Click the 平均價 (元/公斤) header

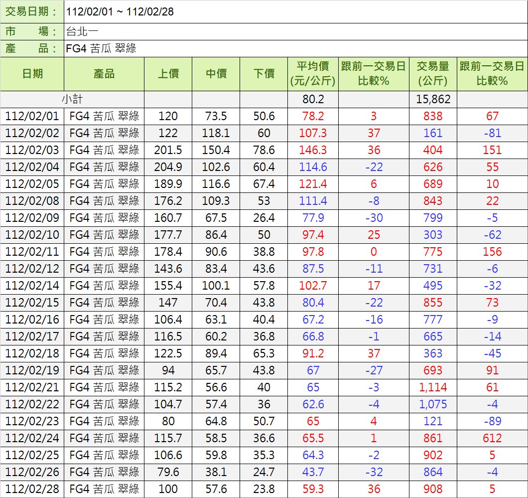[x=313, y=74]
